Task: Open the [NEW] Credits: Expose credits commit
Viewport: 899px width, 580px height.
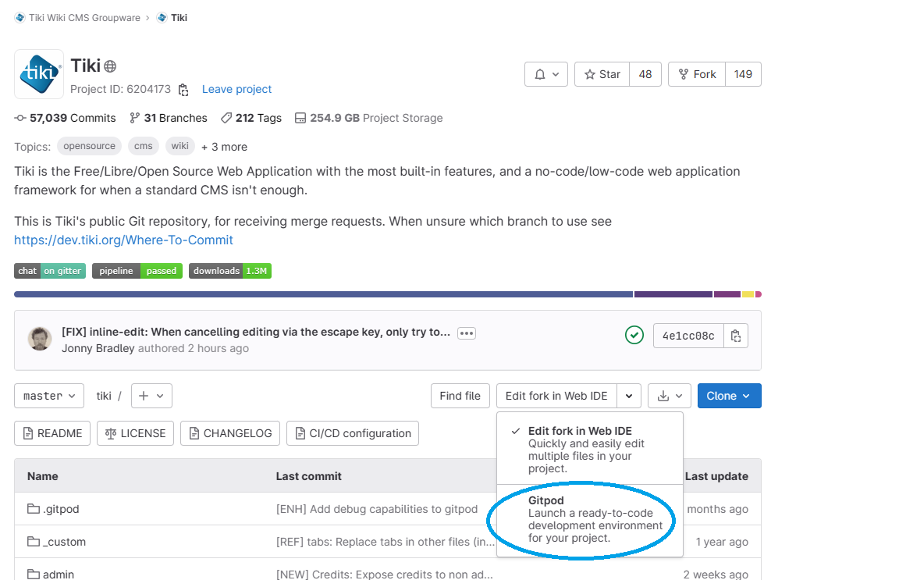Action: tap(384, 574)
